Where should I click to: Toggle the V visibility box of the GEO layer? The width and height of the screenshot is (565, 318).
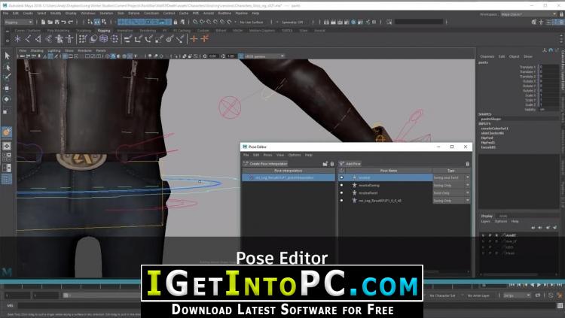pos(483,247)
